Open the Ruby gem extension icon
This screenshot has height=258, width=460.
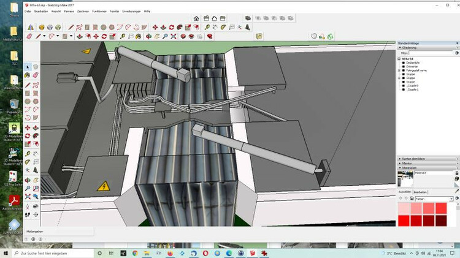pyautogui.click(x=210, y=36)
